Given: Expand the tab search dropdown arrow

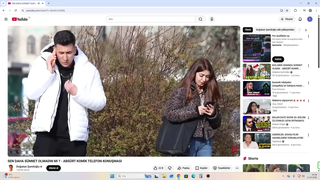Looking at the screenshot, I should point(3,3).
